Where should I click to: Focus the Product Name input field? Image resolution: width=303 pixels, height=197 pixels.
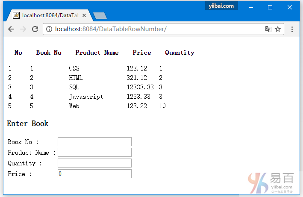(94, 153)
